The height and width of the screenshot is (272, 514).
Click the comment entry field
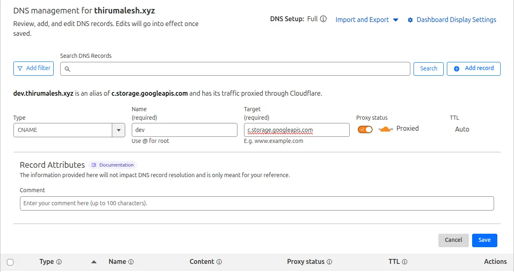click(x=257, y=203)
